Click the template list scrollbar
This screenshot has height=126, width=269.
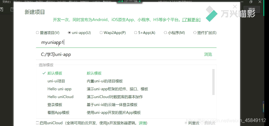[213, 82]
